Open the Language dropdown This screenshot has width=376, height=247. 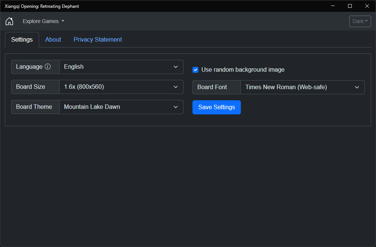point(121,67)
